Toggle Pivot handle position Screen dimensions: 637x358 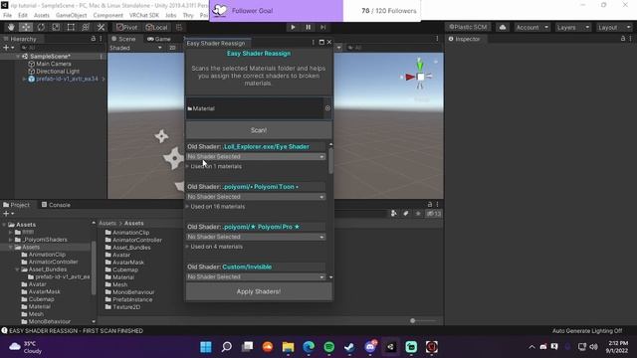click(127, 27)
